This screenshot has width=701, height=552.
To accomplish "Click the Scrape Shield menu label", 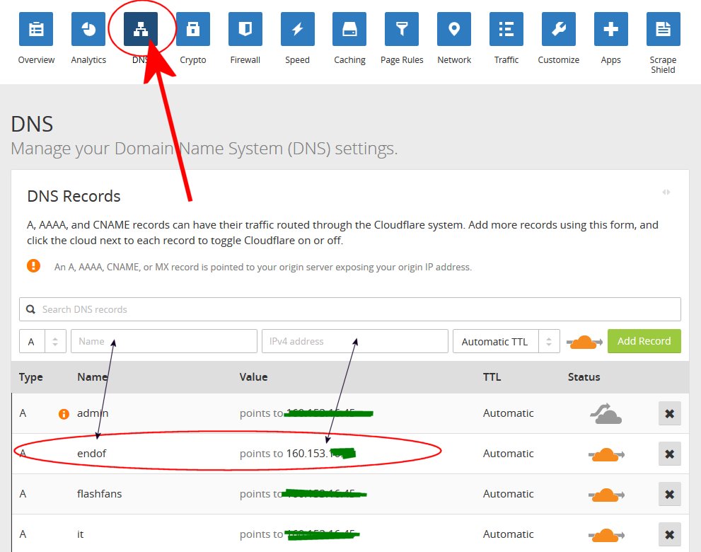I will (663, 65).
